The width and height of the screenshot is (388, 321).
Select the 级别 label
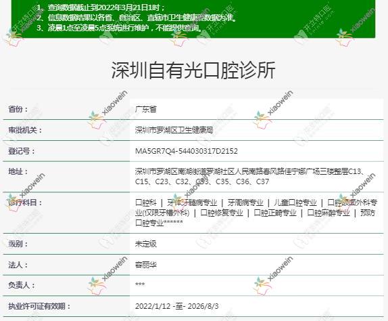pos(18,244)
